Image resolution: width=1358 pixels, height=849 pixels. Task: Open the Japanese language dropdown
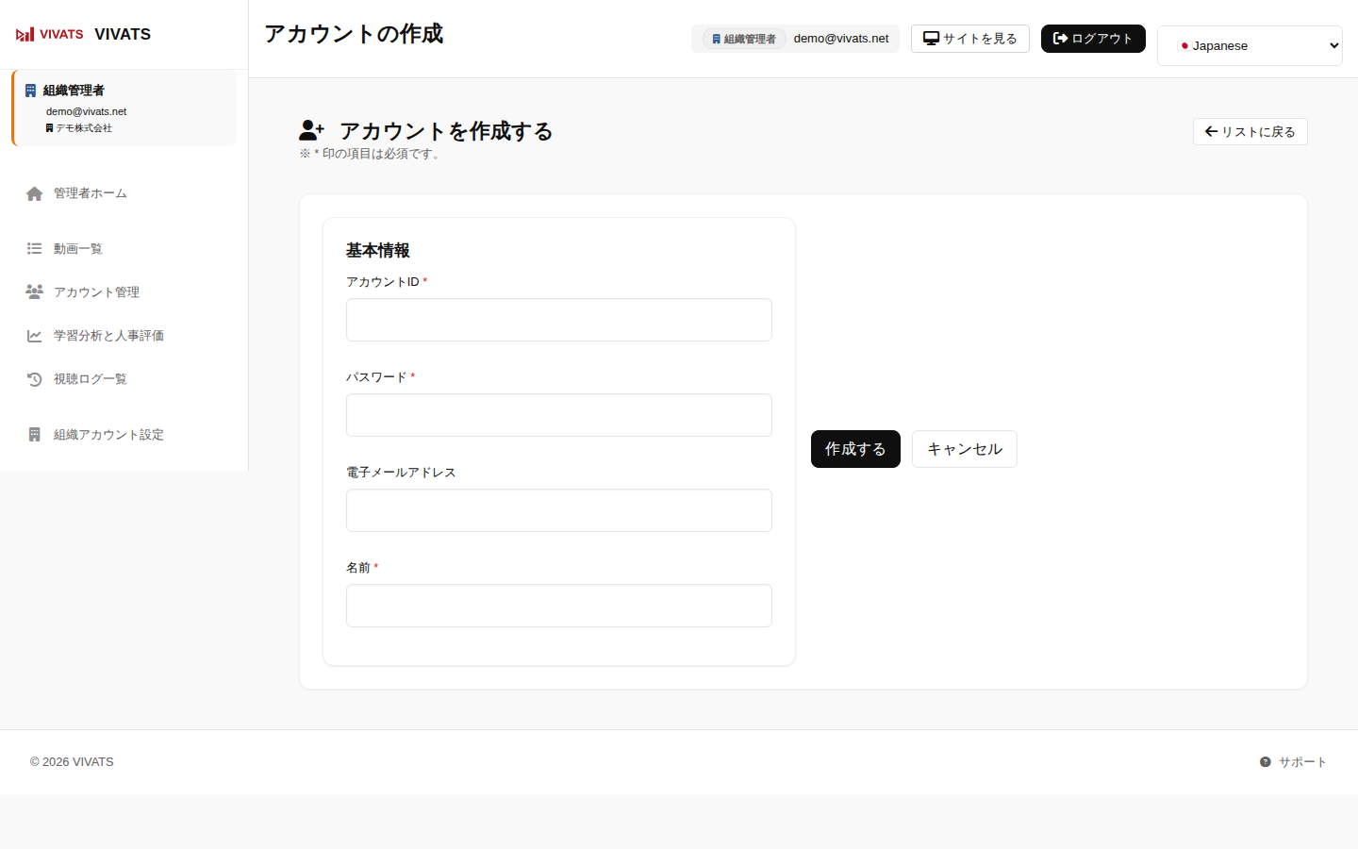1250,45
